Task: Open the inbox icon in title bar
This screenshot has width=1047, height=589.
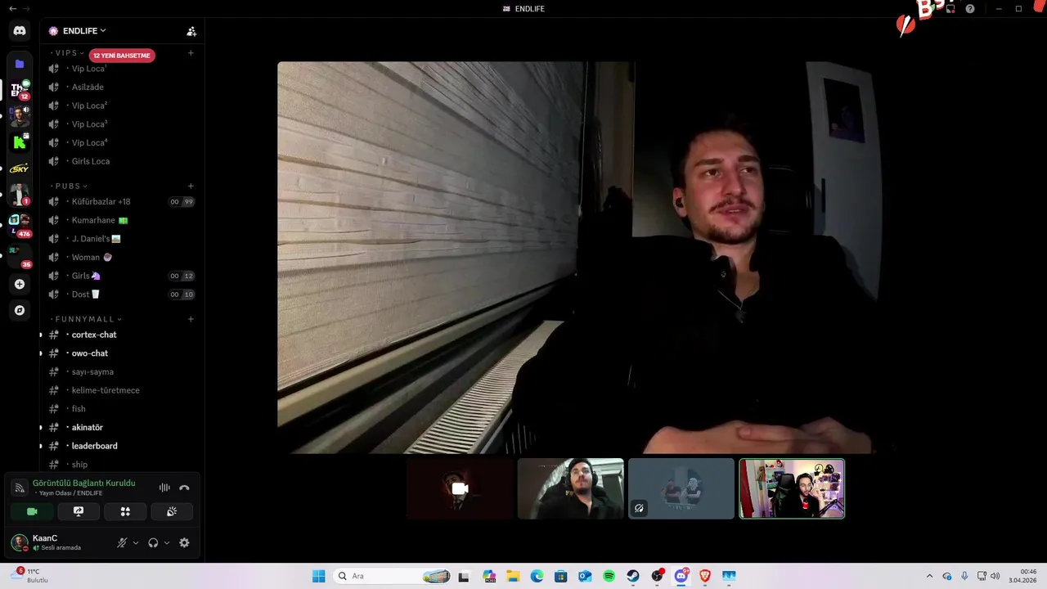Action: point(950,8)
